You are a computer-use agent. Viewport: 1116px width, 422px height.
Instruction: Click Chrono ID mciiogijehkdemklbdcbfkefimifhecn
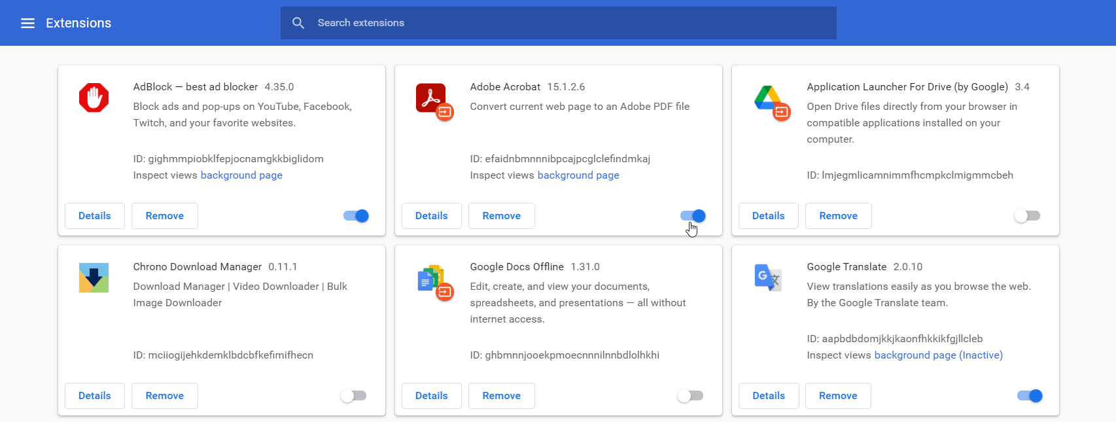pos(223,355)
